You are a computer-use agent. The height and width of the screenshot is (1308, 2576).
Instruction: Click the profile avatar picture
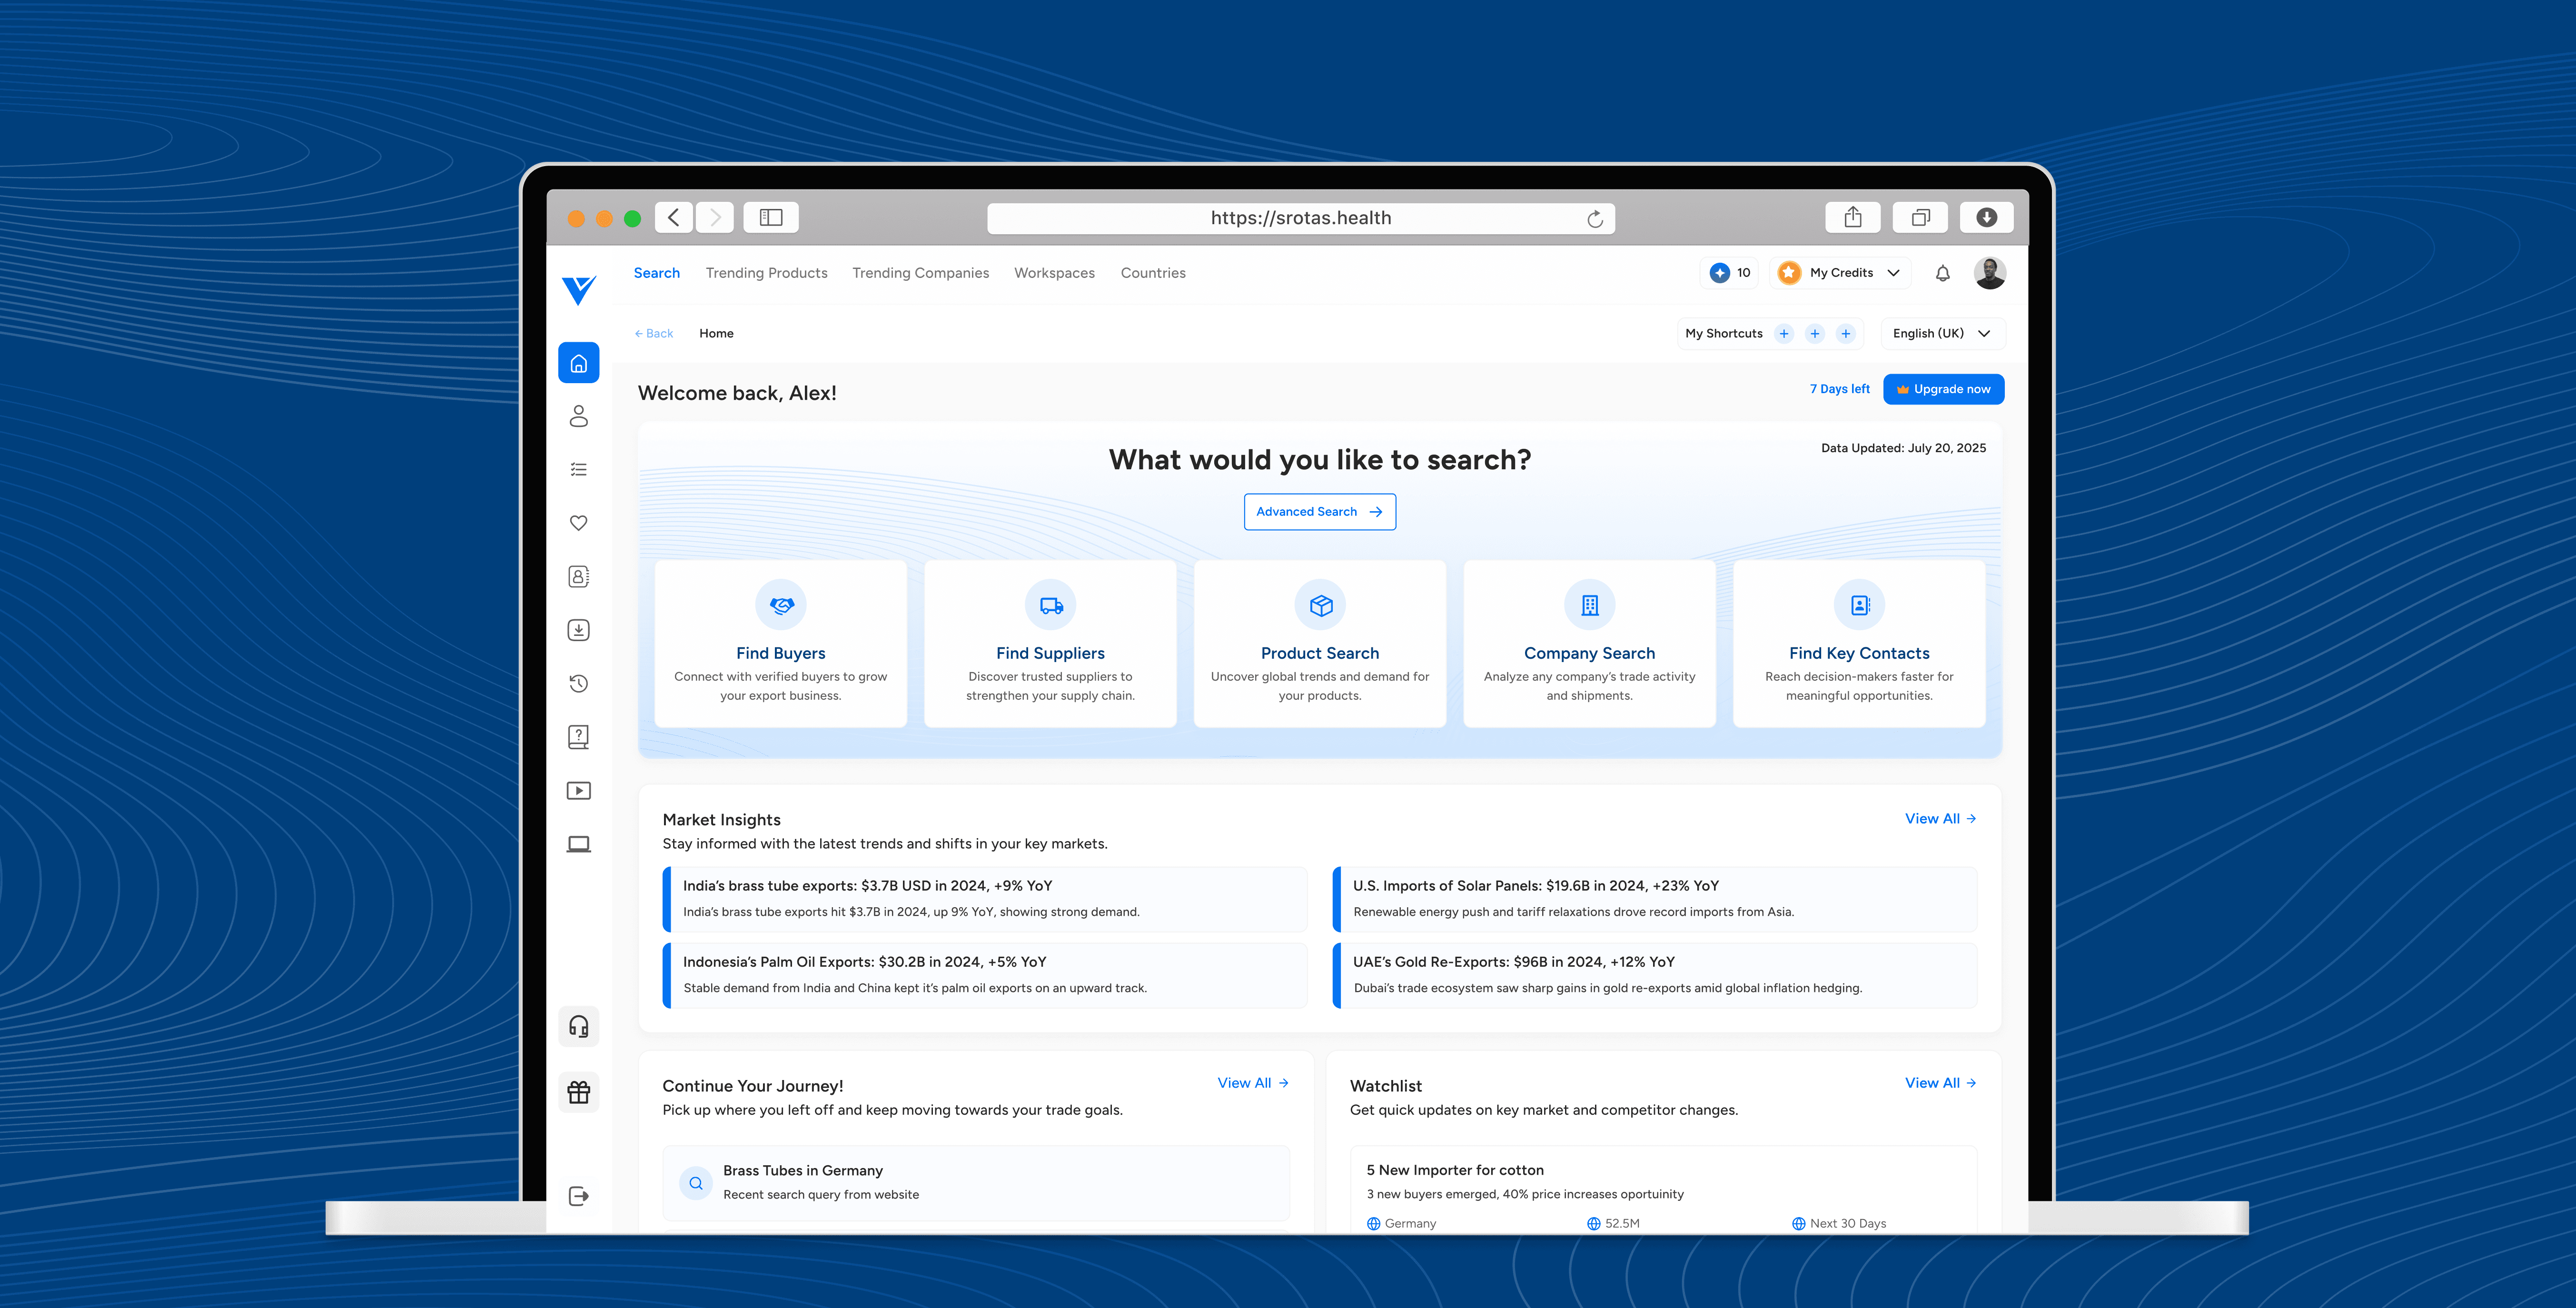tap(1990, 272)
